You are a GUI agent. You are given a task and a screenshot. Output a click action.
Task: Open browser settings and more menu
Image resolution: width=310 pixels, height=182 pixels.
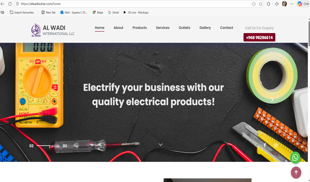click(x=292, y=4)
